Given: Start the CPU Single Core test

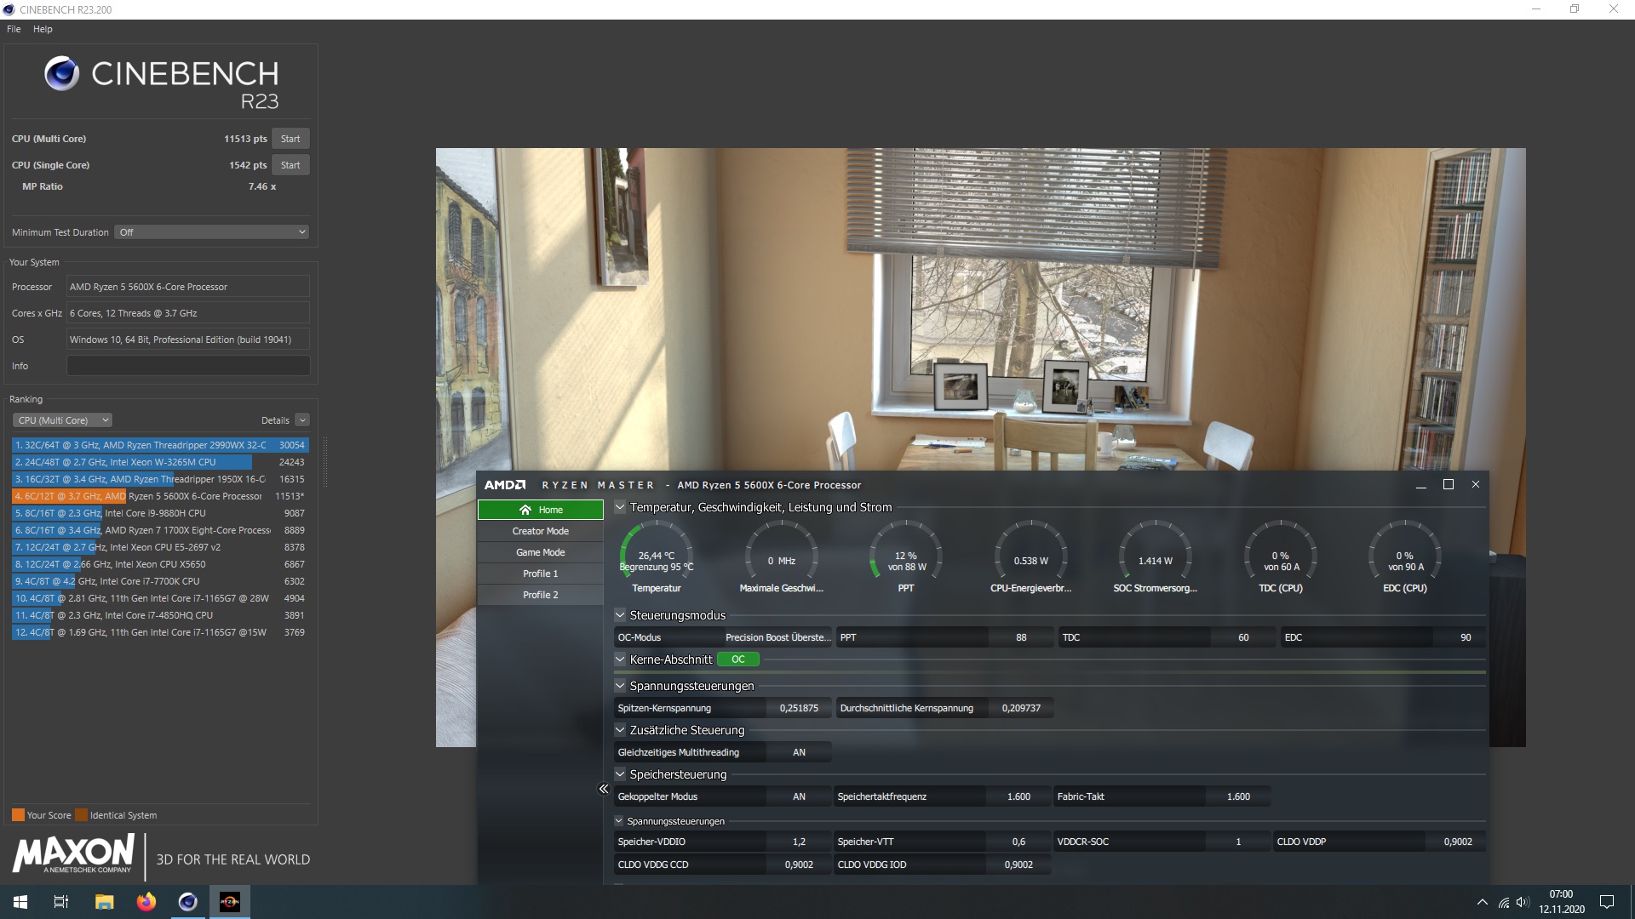Looking at the screenshot, I should pyautogui.click(x=290, y=165).
